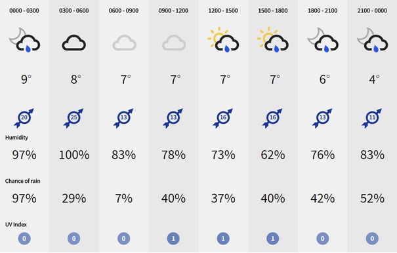Image resolution: width=397 pixels, height=253 pixels.
Task: Click the 4° temperature reading
Action: [x=374, y=79]
